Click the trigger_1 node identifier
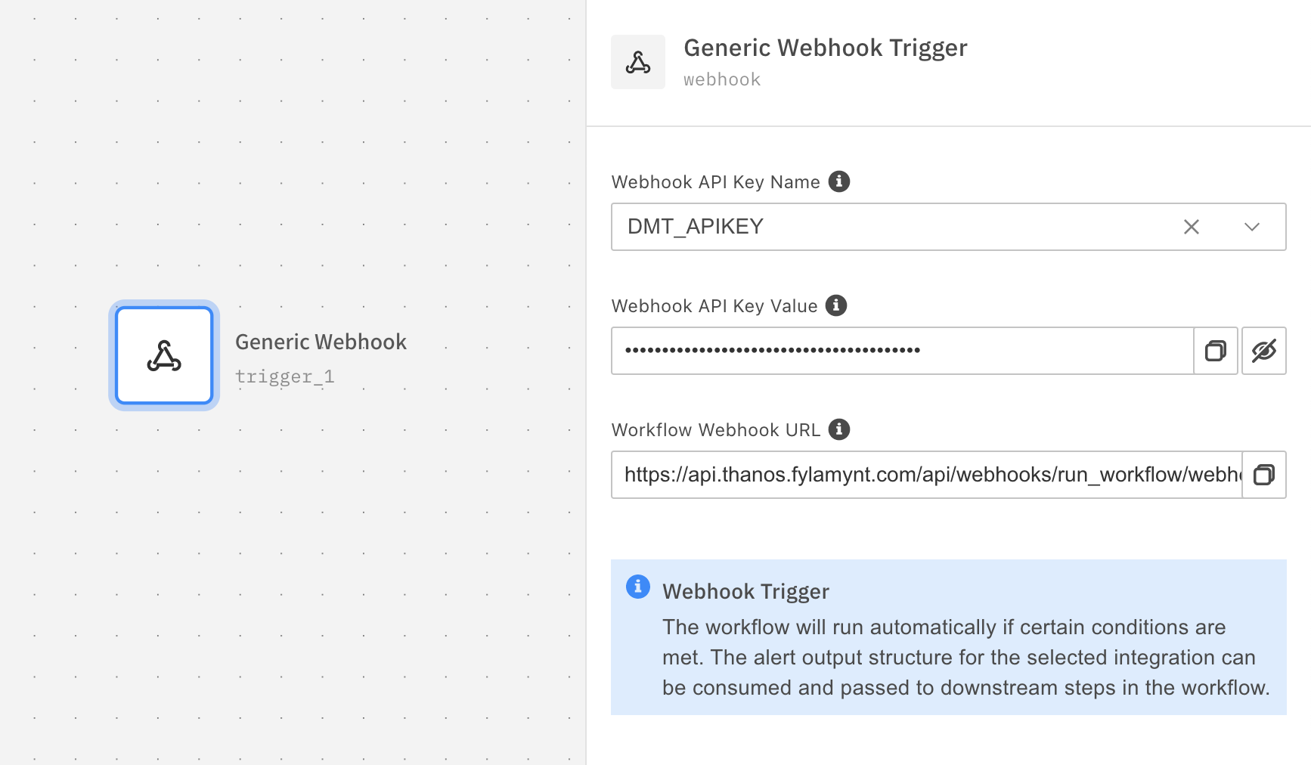 coord(284,376)
